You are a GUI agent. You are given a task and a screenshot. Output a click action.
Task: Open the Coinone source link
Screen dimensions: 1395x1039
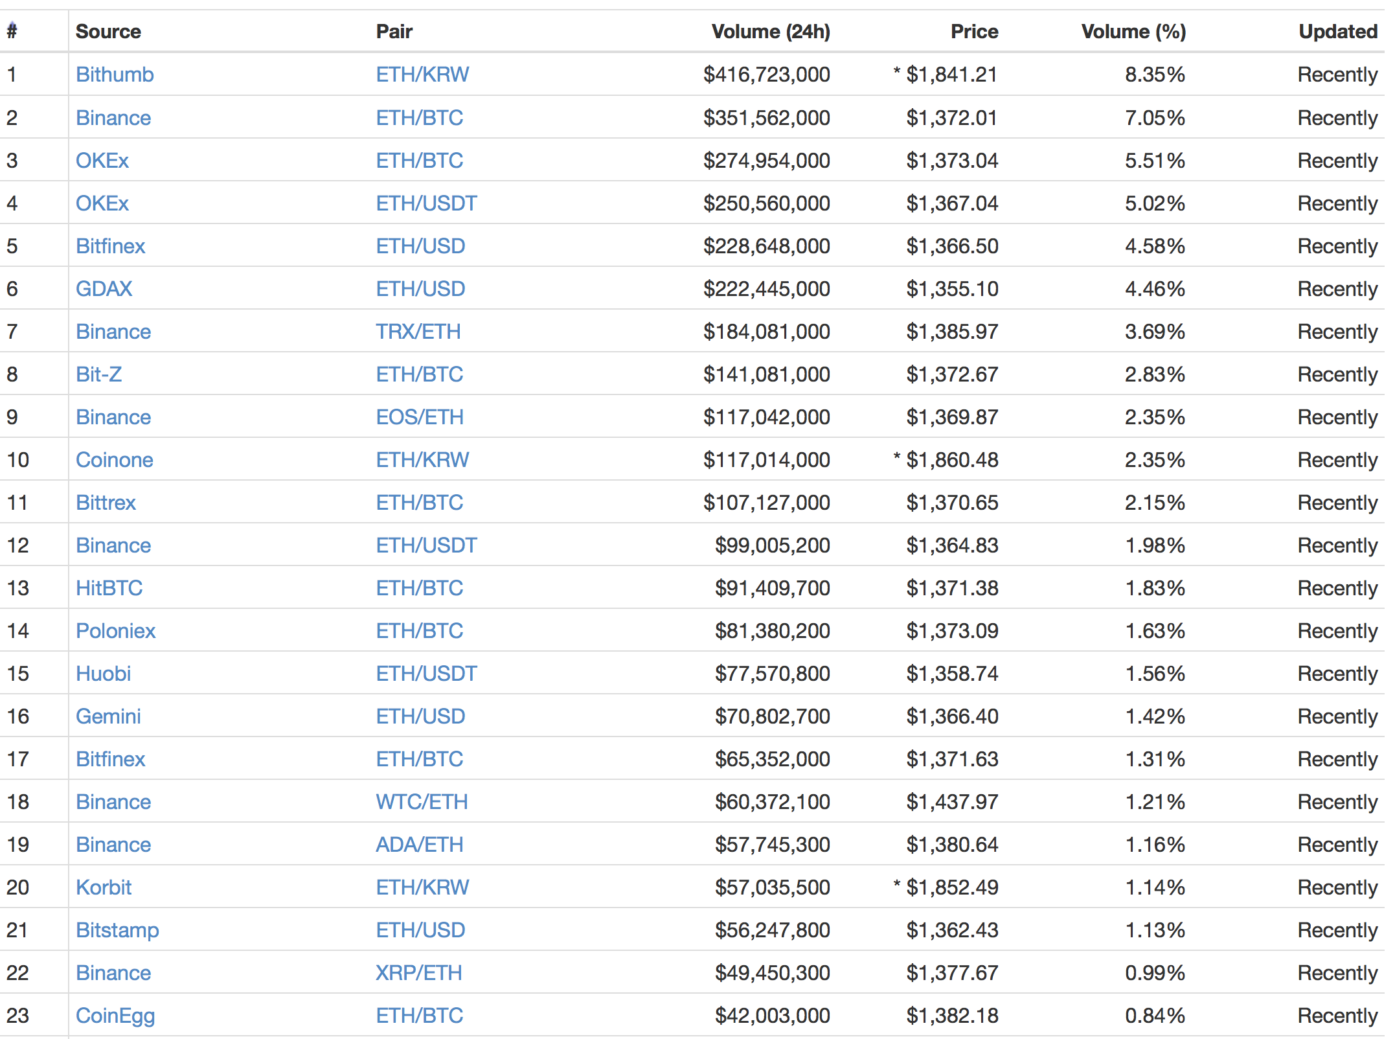pyautogui.click(x=115, y=460)
